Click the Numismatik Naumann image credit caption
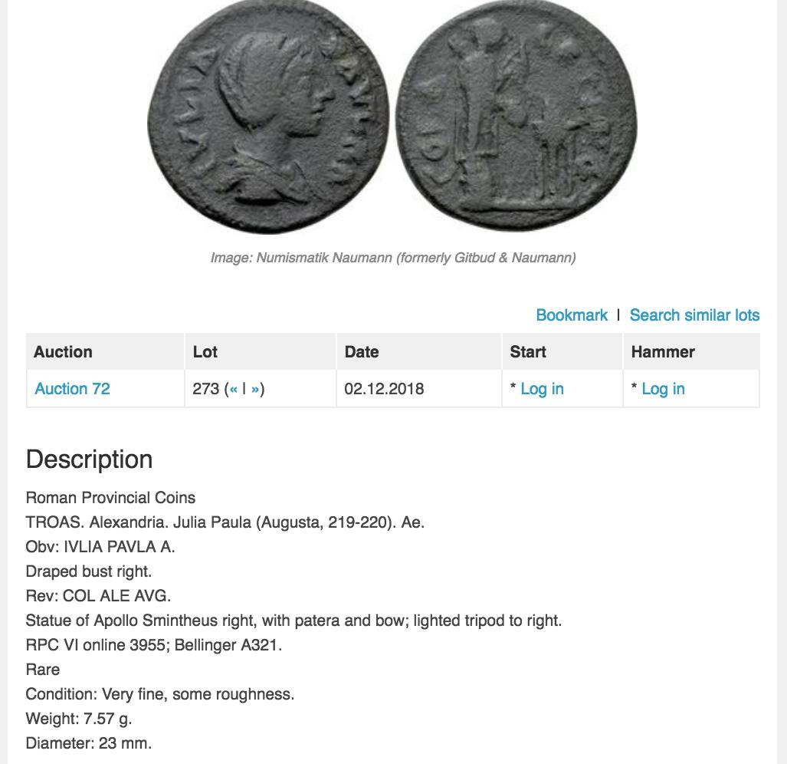Screen dimensions: 787x764 pyautogui.click(x=393, y=258)
